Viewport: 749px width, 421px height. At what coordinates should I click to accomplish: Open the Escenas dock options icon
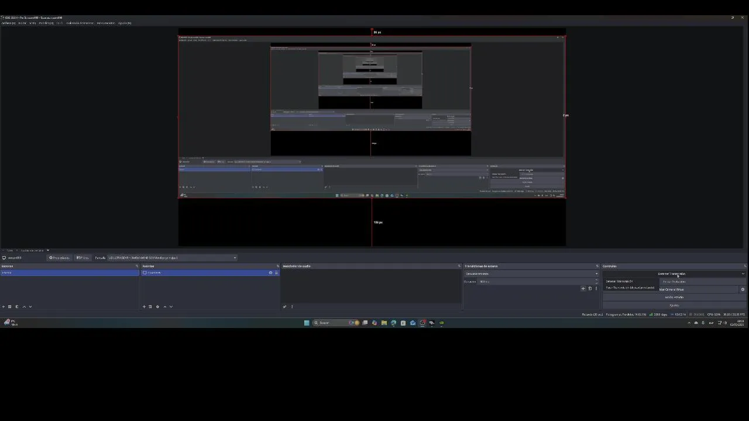(137, 266)
